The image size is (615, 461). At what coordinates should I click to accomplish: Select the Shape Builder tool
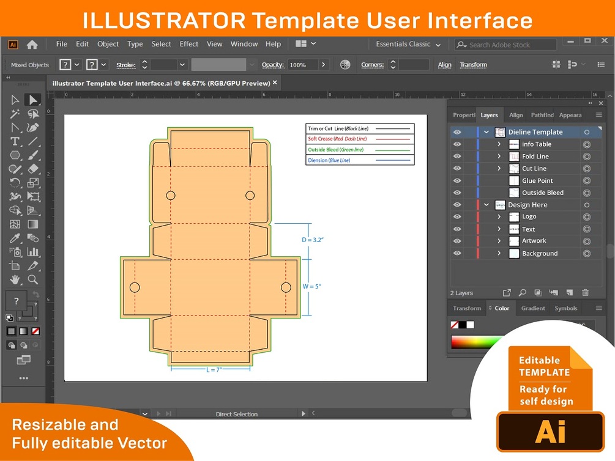15,210
